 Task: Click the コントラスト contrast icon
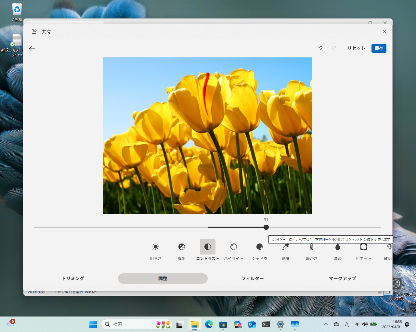click(x=208, y=247)
